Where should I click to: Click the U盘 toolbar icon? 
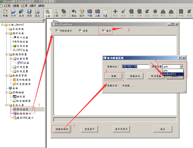tap(105, 12)
